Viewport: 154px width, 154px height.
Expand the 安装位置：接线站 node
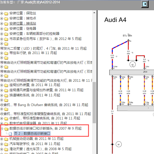coord(2,24)
